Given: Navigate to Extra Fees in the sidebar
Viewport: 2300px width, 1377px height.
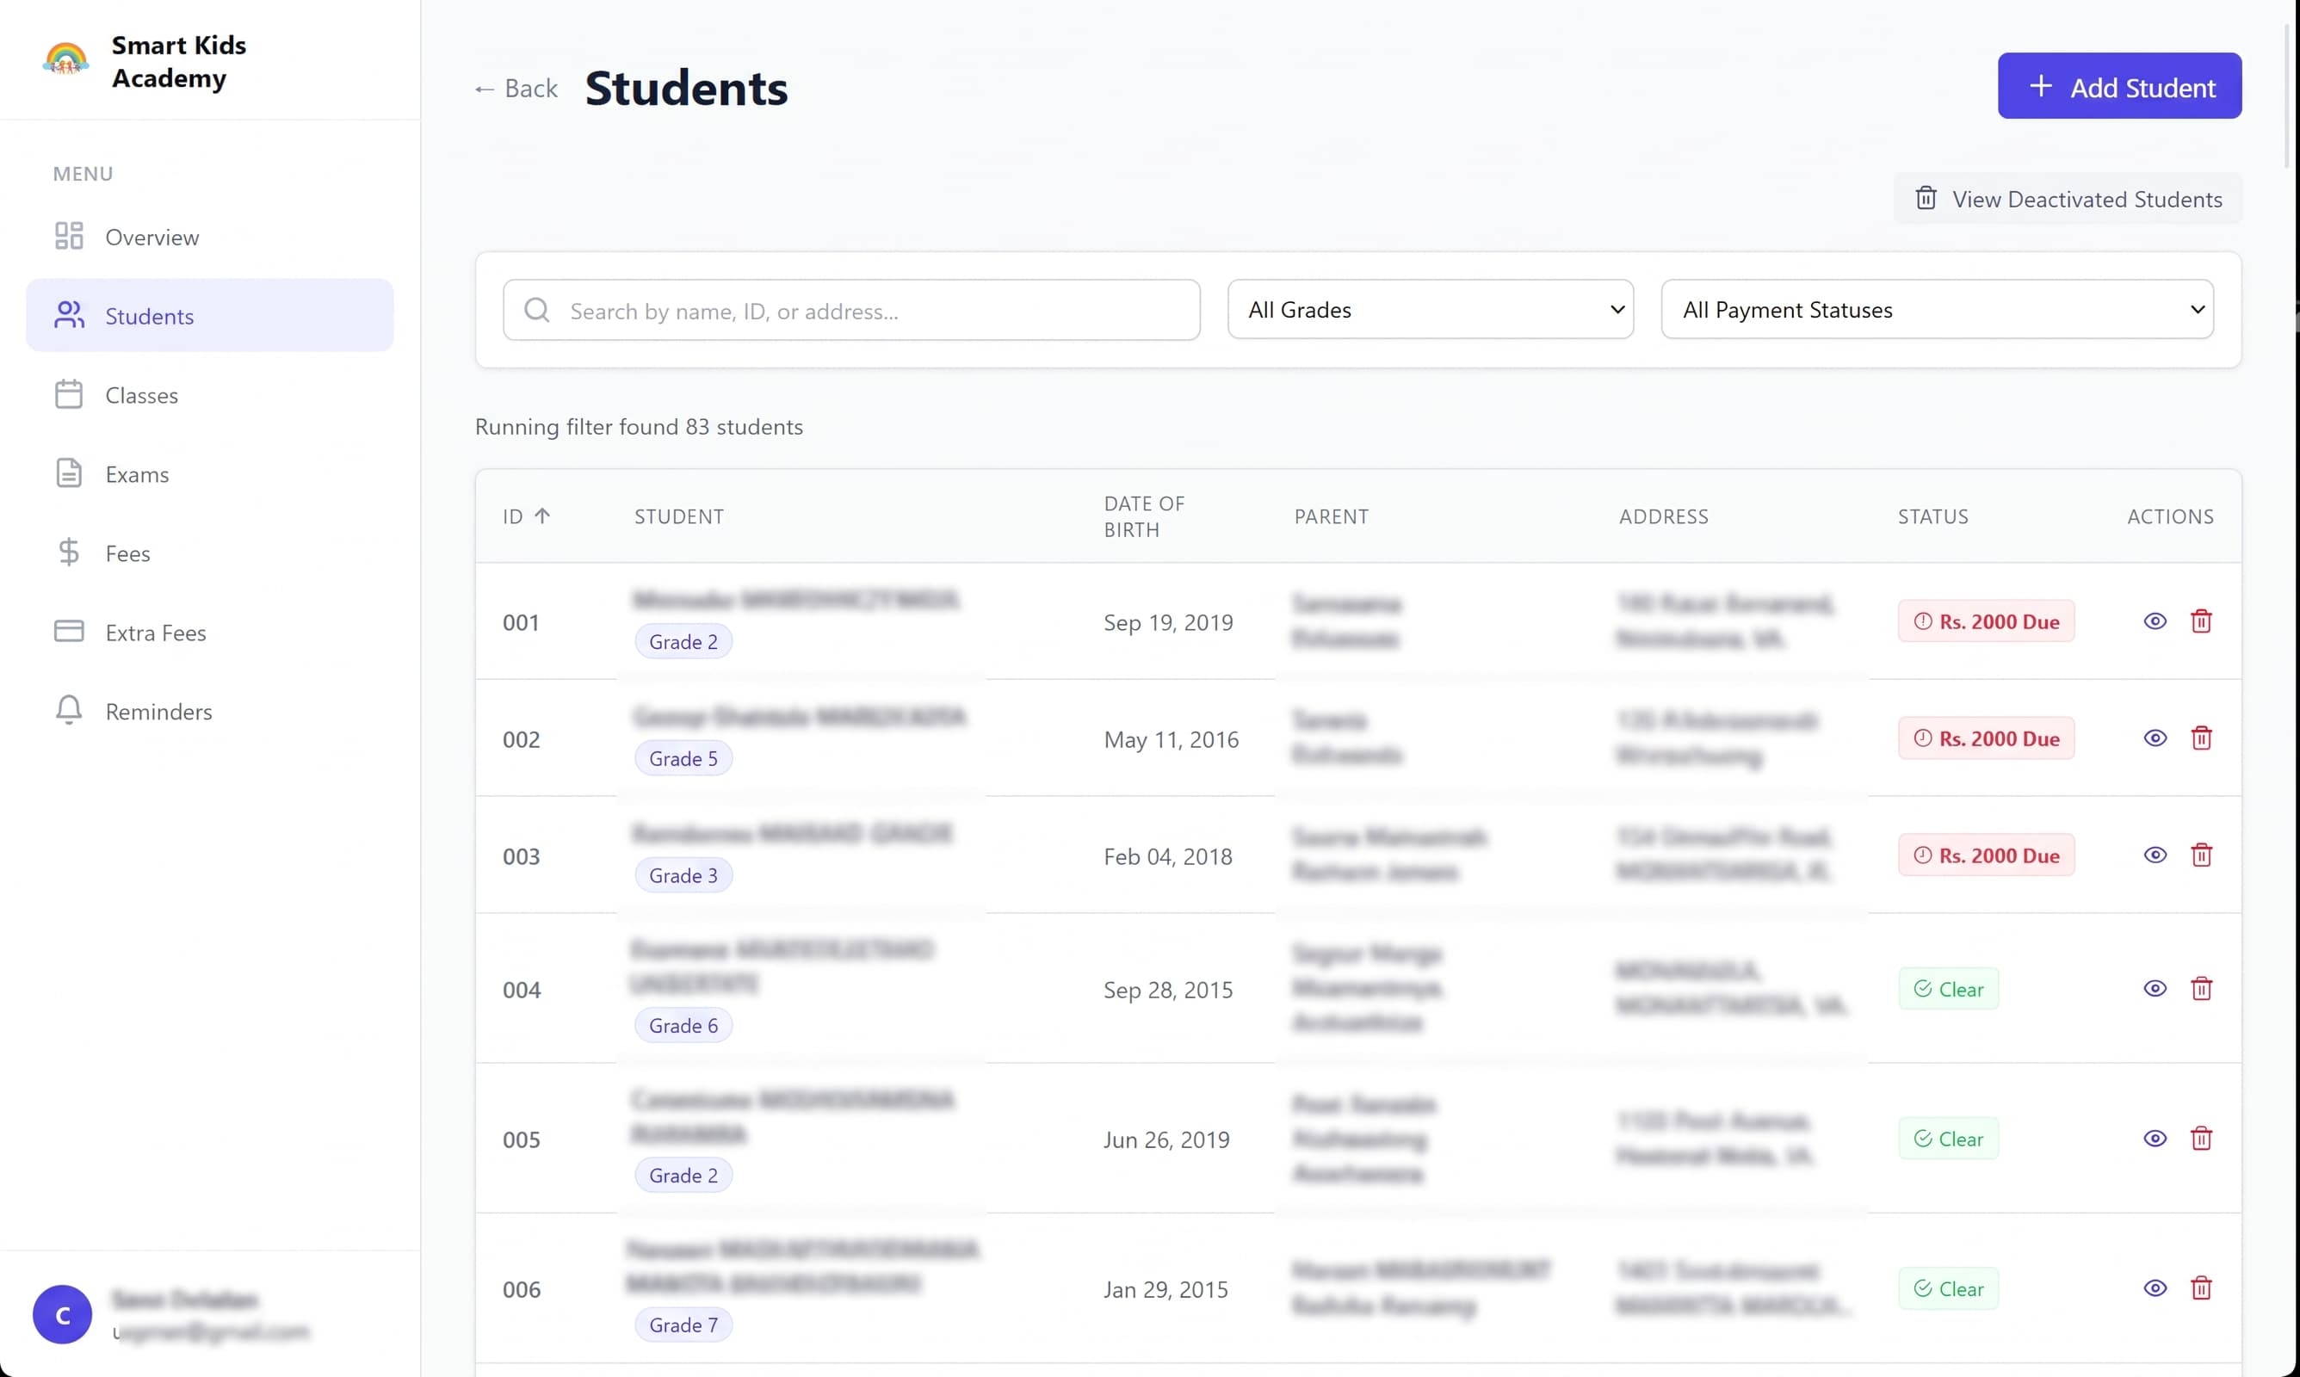Looking at the screenshot, I should click(x=210, y=632).
